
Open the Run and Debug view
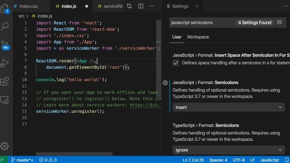point(5,63)
